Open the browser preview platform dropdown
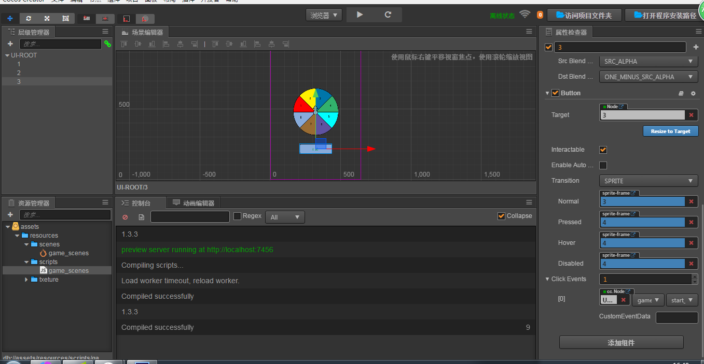This screenshot has width=704, height=364. 324,15
